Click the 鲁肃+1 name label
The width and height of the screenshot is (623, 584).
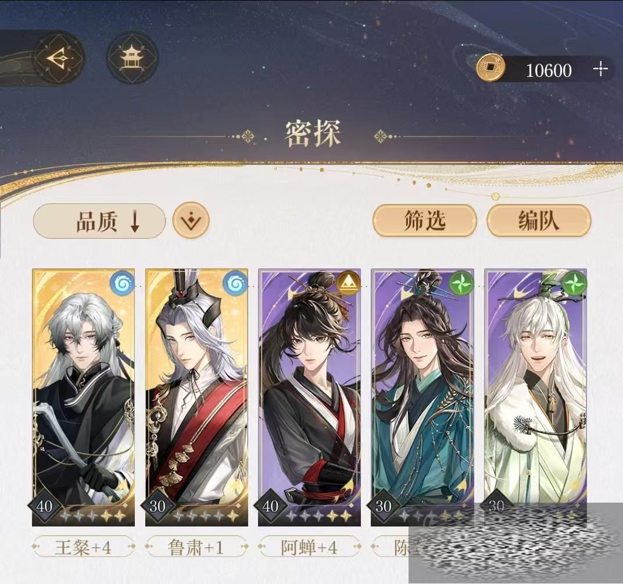coord(196,547)
